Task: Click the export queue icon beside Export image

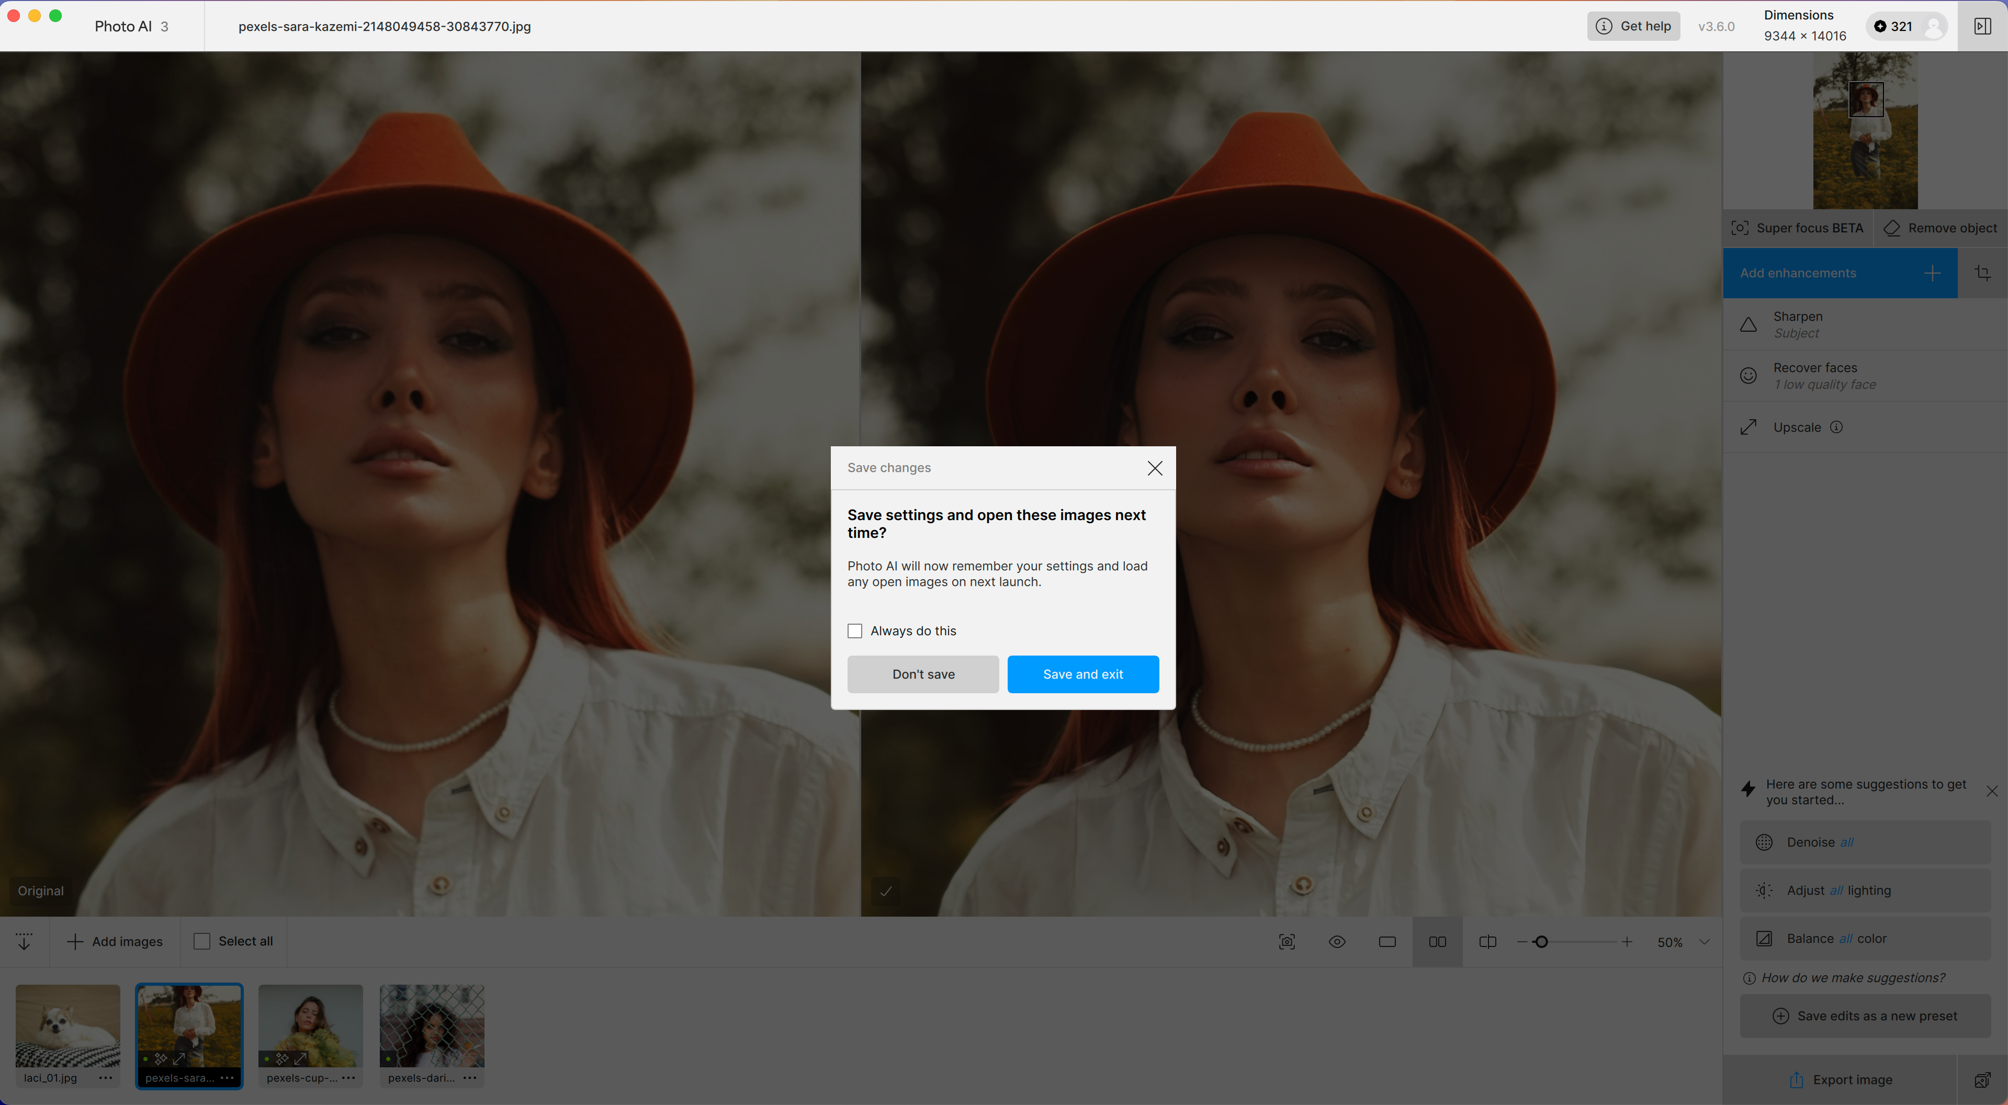Action: point(1982,1079)
